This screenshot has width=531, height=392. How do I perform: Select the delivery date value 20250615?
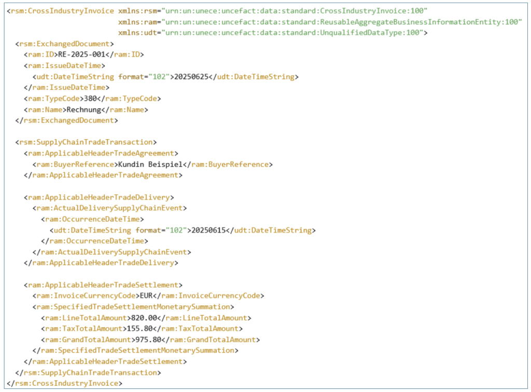click(x=209, y=230)
